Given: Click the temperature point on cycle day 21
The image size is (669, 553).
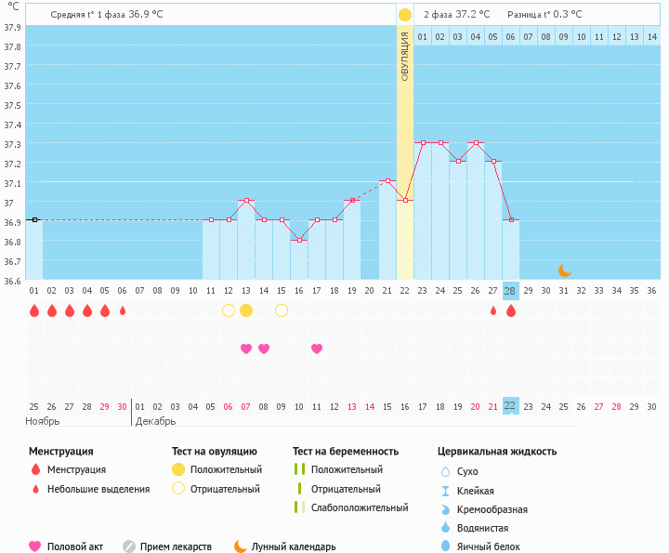Looking at the screenshot, I should (387, 181).
